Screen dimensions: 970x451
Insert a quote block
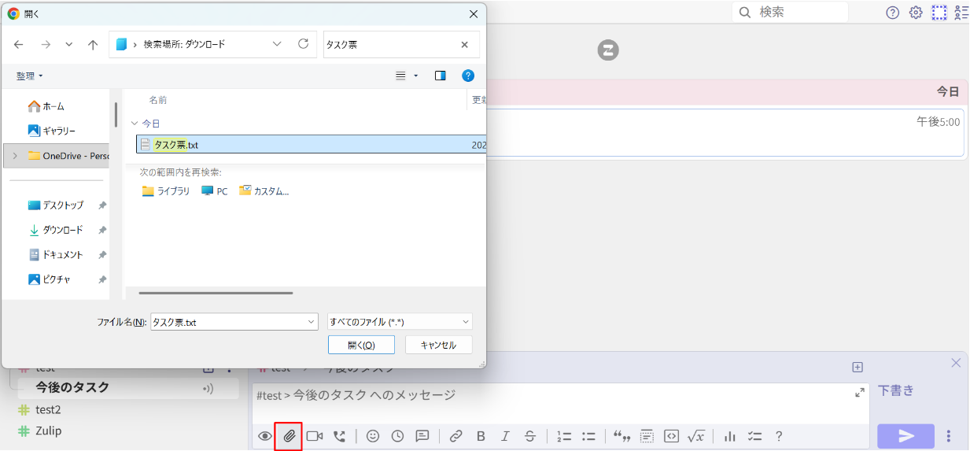coord(622,436)
